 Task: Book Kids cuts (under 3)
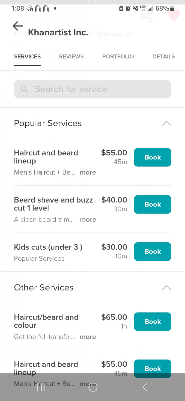pos(152,252)
